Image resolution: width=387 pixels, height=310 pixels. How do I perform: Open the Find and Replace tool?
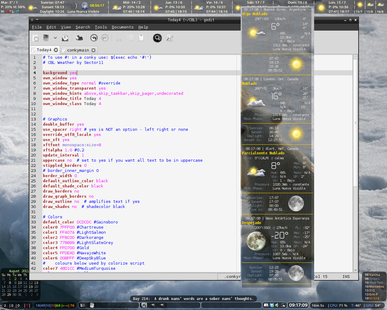pyautogui.click(x=170, y=38)
